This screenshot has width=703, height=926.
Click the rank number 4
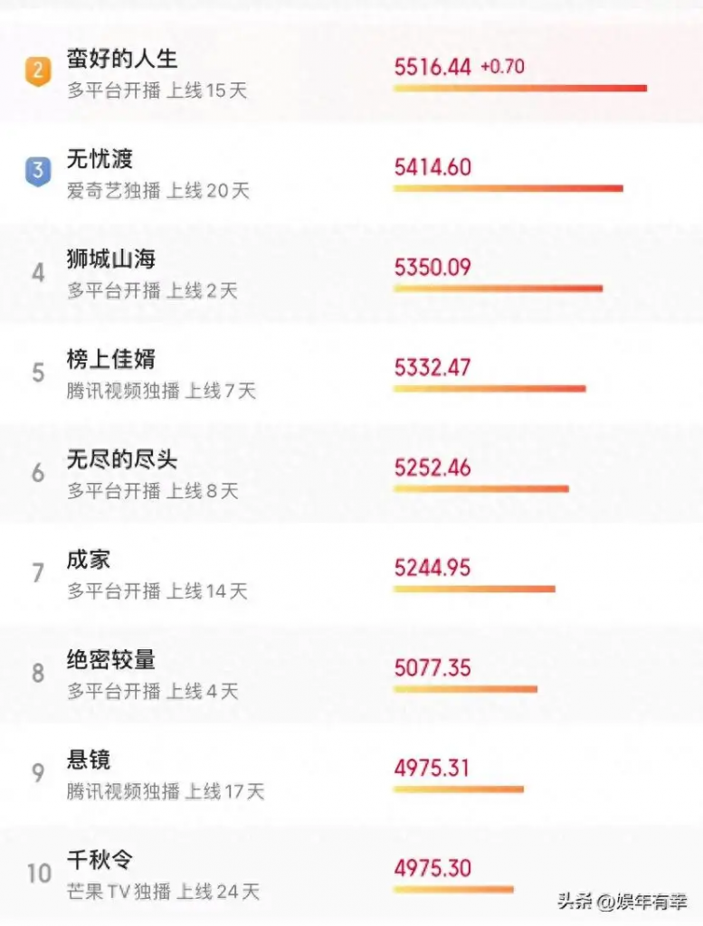38,273
